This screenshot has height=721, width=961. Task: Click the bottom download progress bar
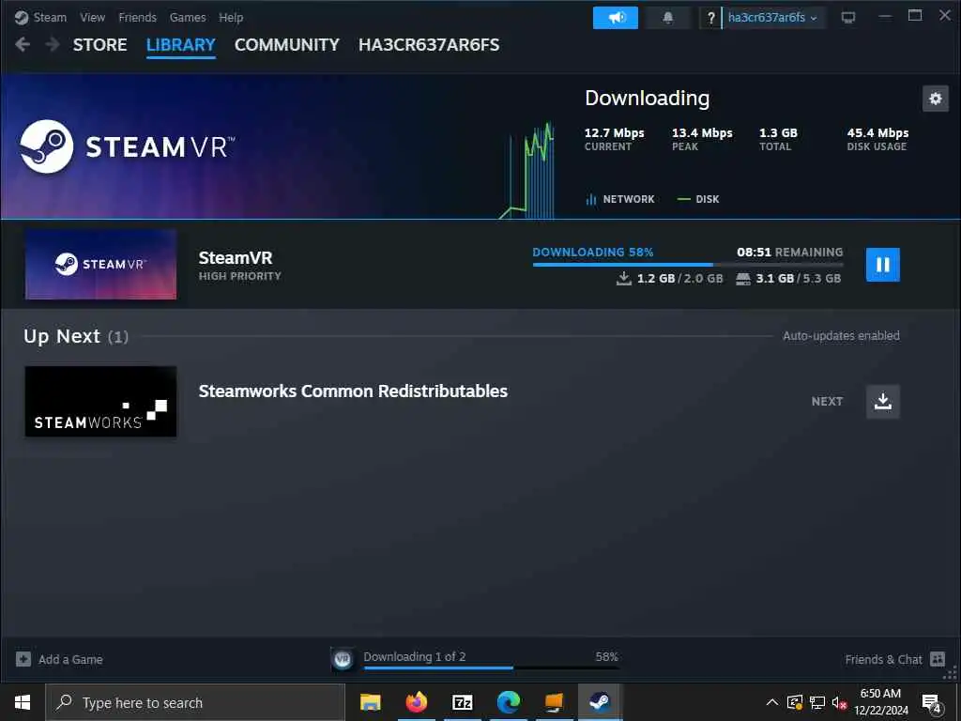[491, 667]
